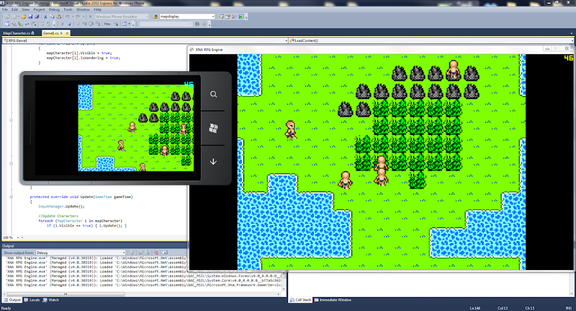Open the Help menu
Image resolution: width=576 pixels, height=311 pixels.
(97, 9)
